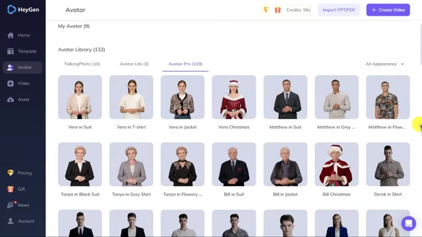422x237 pixels.
Task: Go to the Video section icon
Action: coord(11,84)
